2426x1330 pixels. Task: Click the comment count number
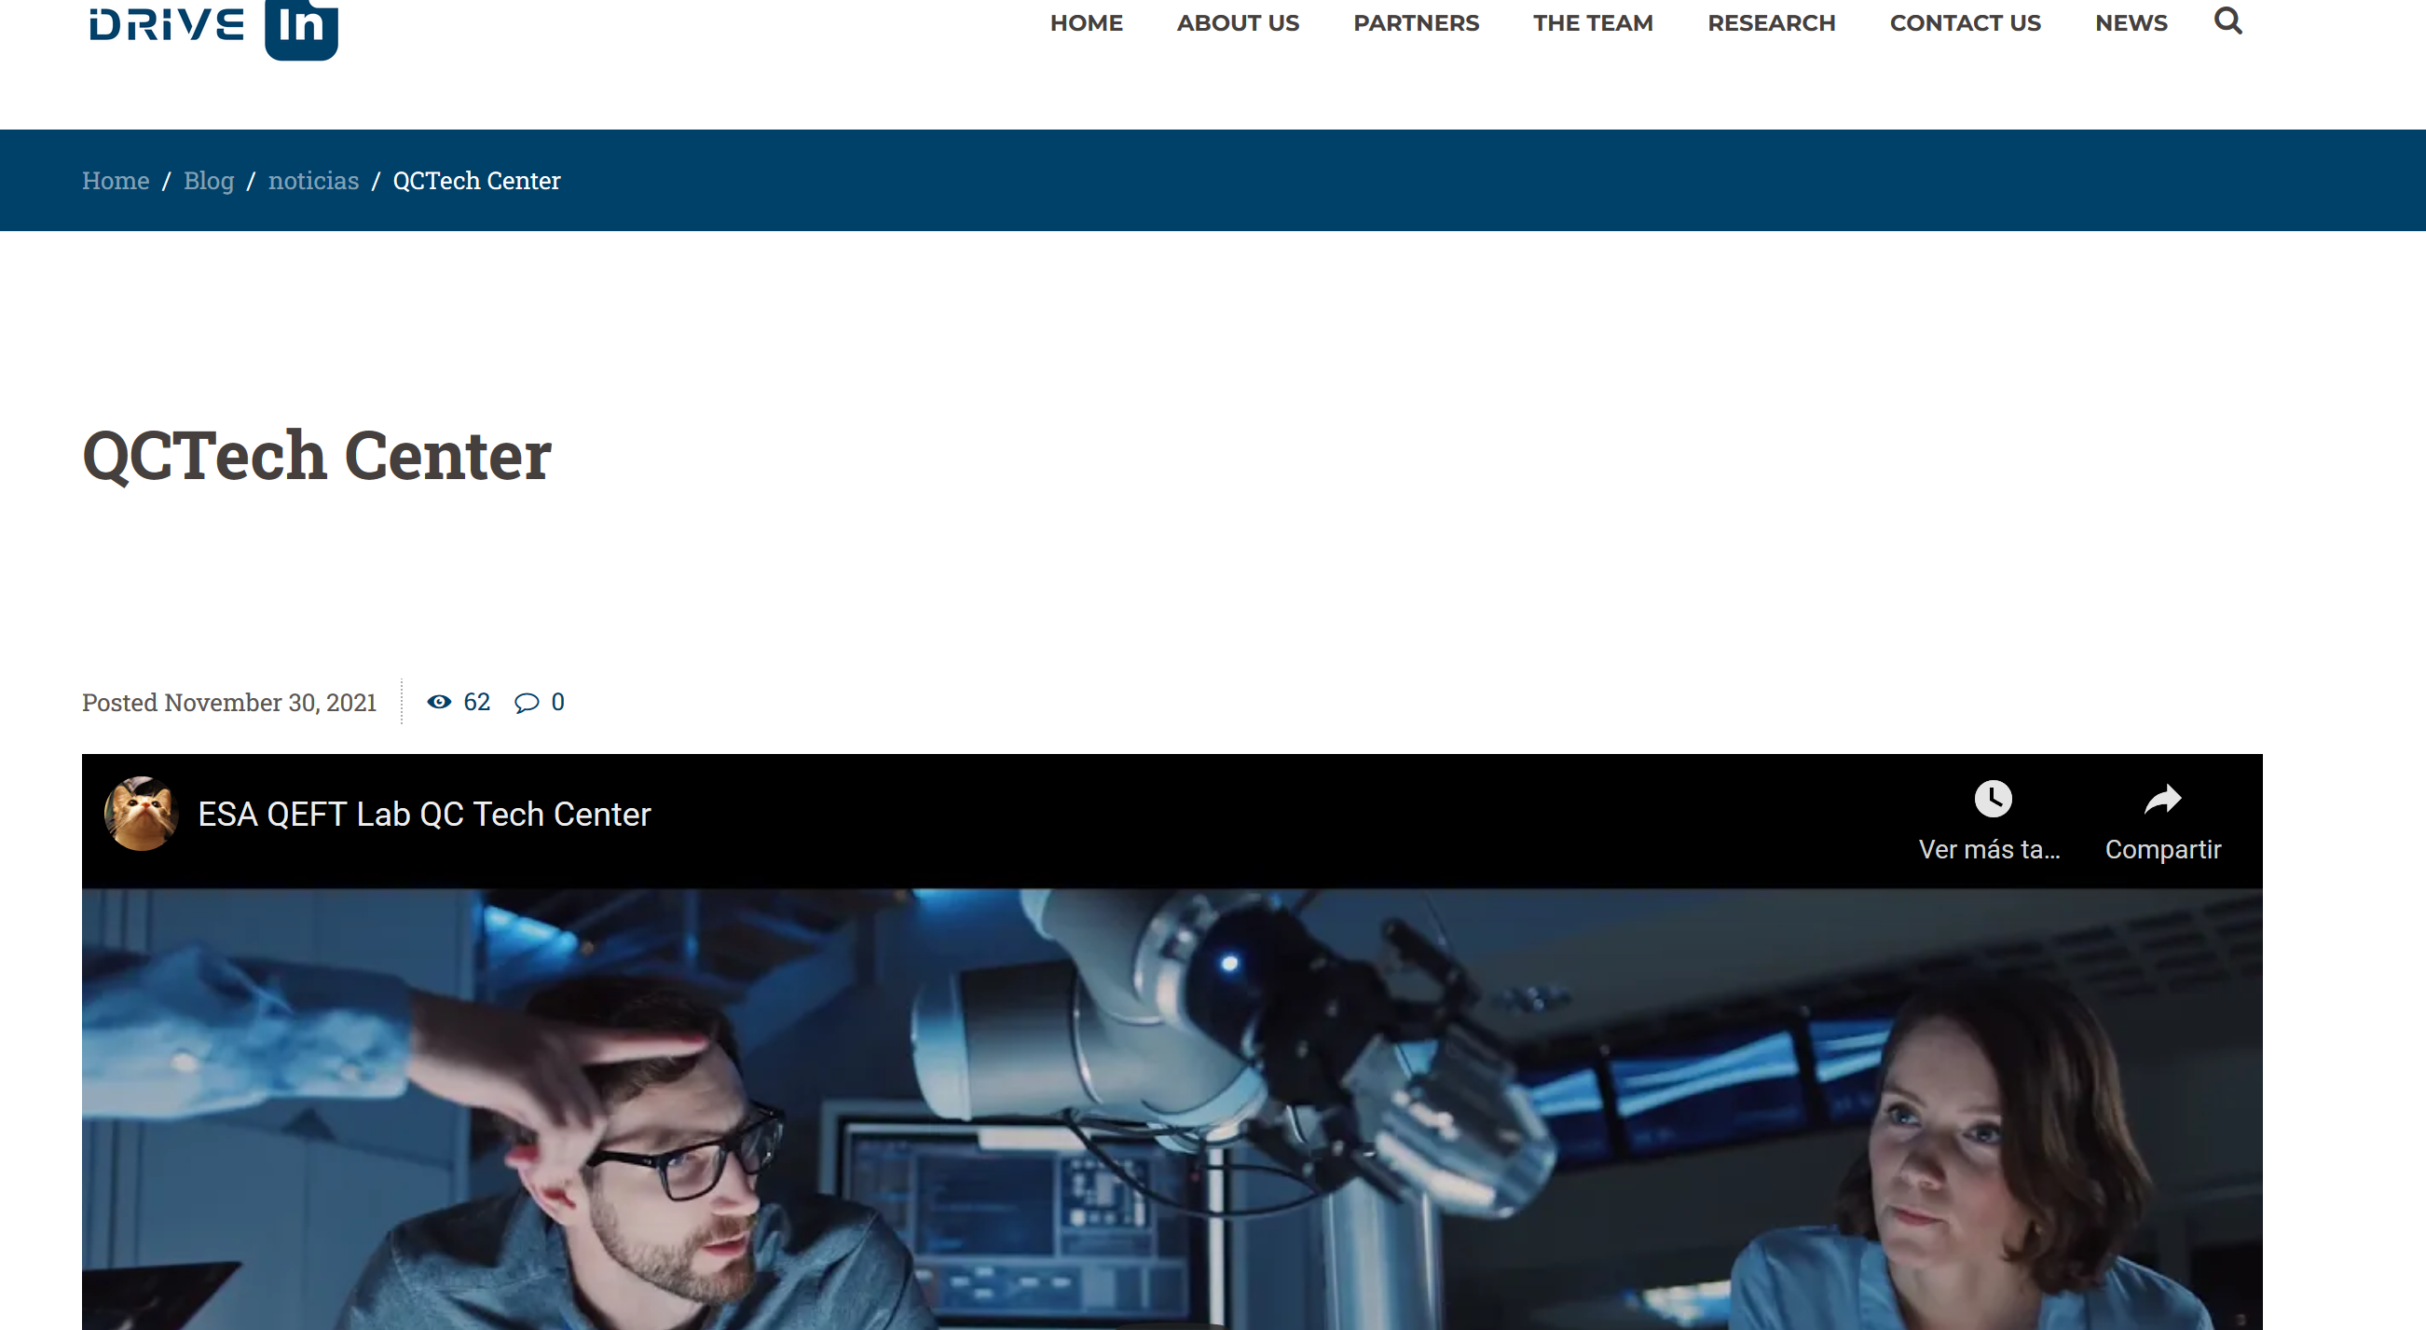557,702
